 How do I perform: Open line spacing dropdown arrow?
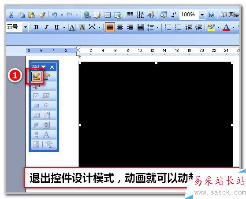coord(158,28)
